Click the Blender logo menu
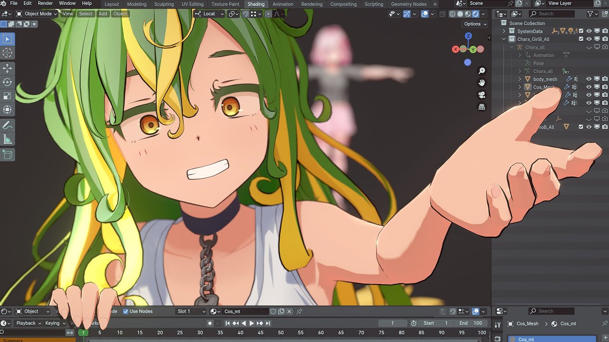This screenshot has height=342, width=609. tap(4, 3)
